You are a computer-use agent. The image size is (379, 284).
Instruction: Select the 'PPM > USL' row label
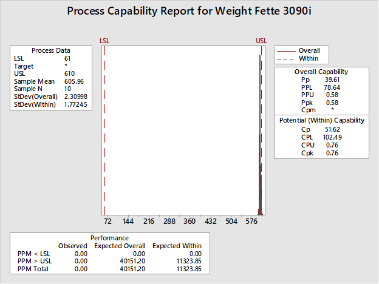(35, 261)
